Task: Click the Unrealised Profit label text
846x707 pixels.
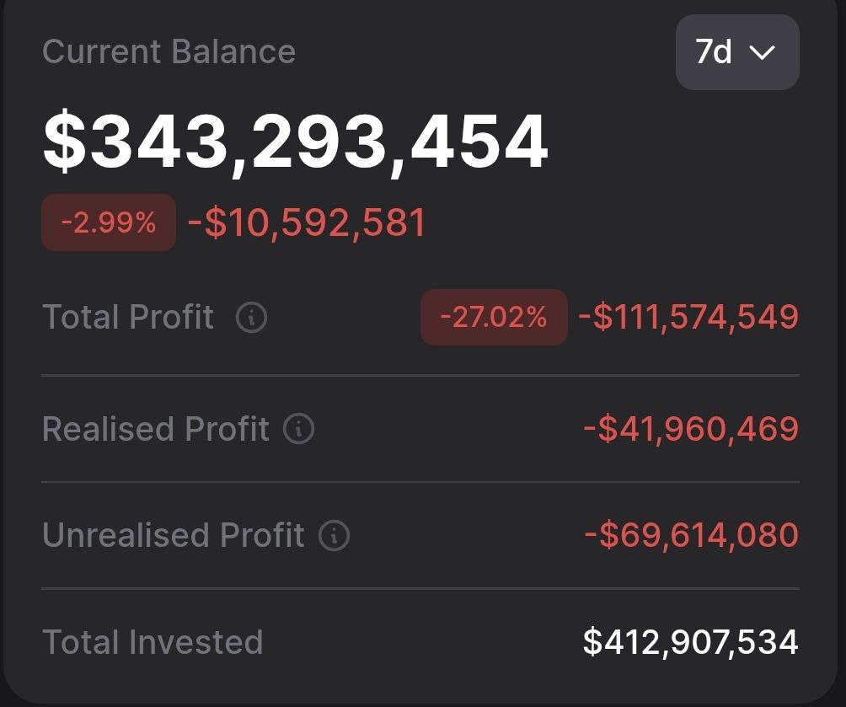Action: click(x=173, y=536)
